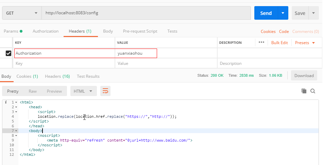The width and height of the screenshot is (323, 165).
Task: Click the empty Description field
Action: 270,63
